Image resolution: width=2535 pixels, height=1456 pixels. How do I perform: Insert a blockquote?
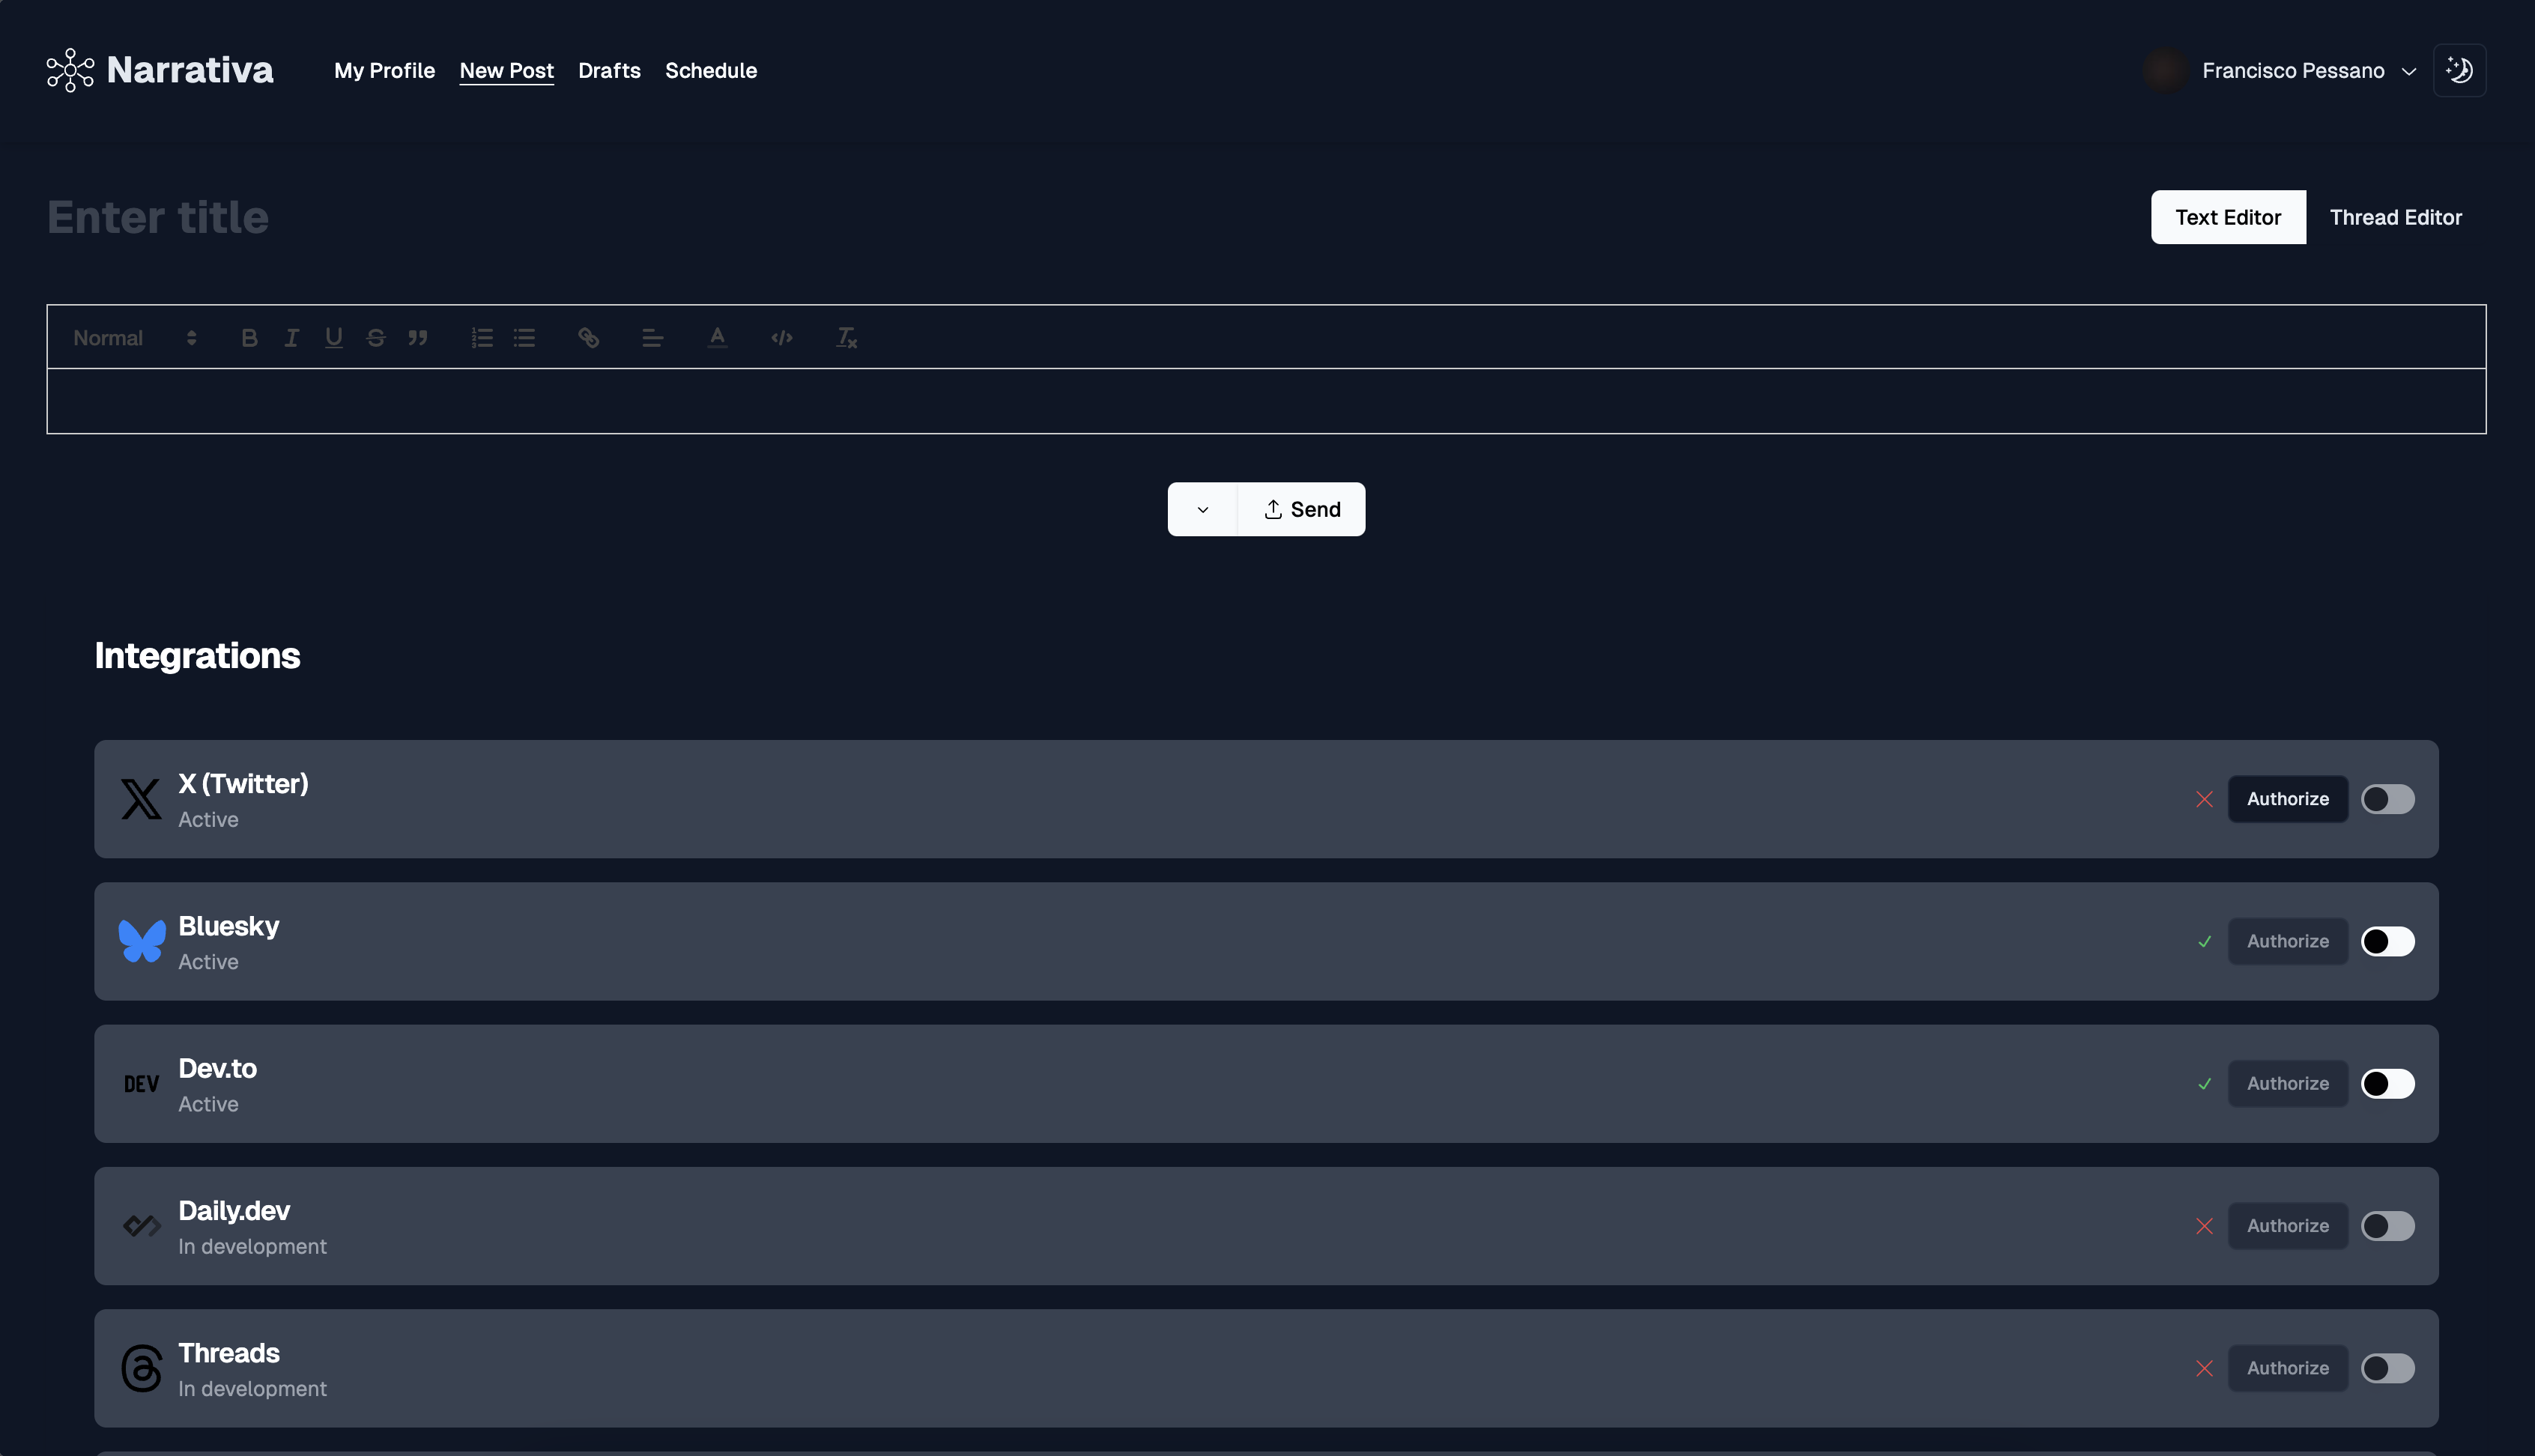coord(418,338)
